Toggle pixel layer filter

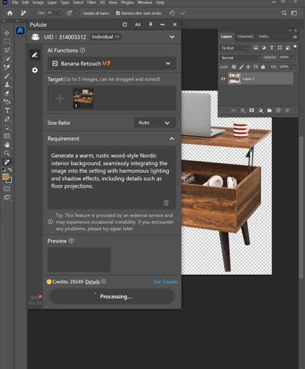[x=256, y=48]
